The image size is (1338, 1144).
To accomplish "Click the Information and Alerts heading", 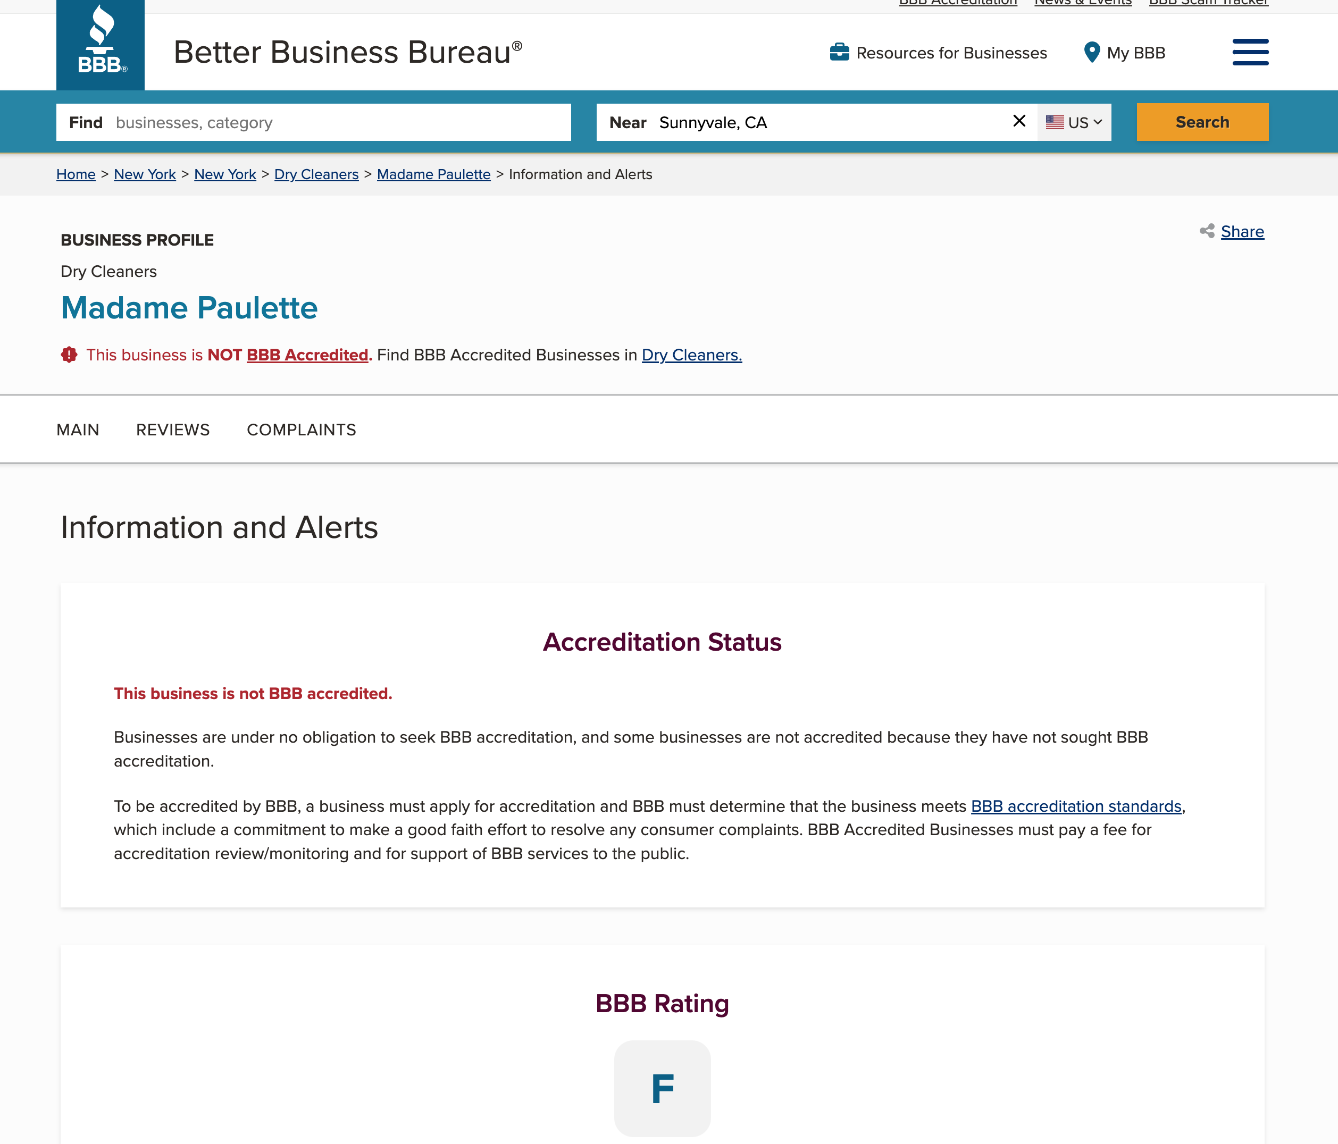I will 219,527.
